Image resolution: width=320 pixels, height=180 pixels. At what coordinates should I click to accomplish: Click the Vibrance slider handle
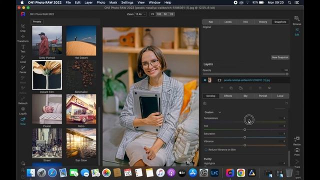(244, 145)
